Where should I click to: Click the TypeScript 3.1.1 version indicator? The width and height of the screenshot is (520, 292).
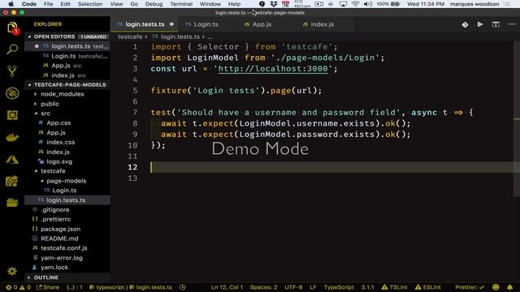(367, 287)
